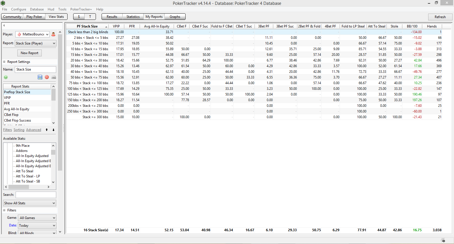
Task: Sort by the PF Stack Size column header
Action: 87,26
